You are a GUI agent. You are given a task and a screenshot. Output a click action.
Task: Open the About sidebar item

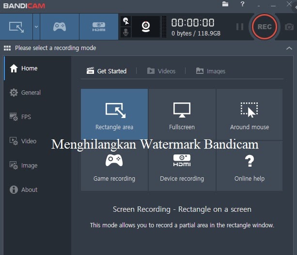coord(37,190)
